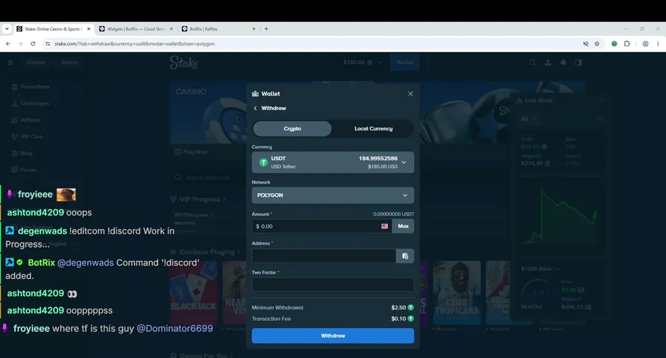
Task: Click the @Dominator6699 mention in chat
Action: [x=175, y=329]
